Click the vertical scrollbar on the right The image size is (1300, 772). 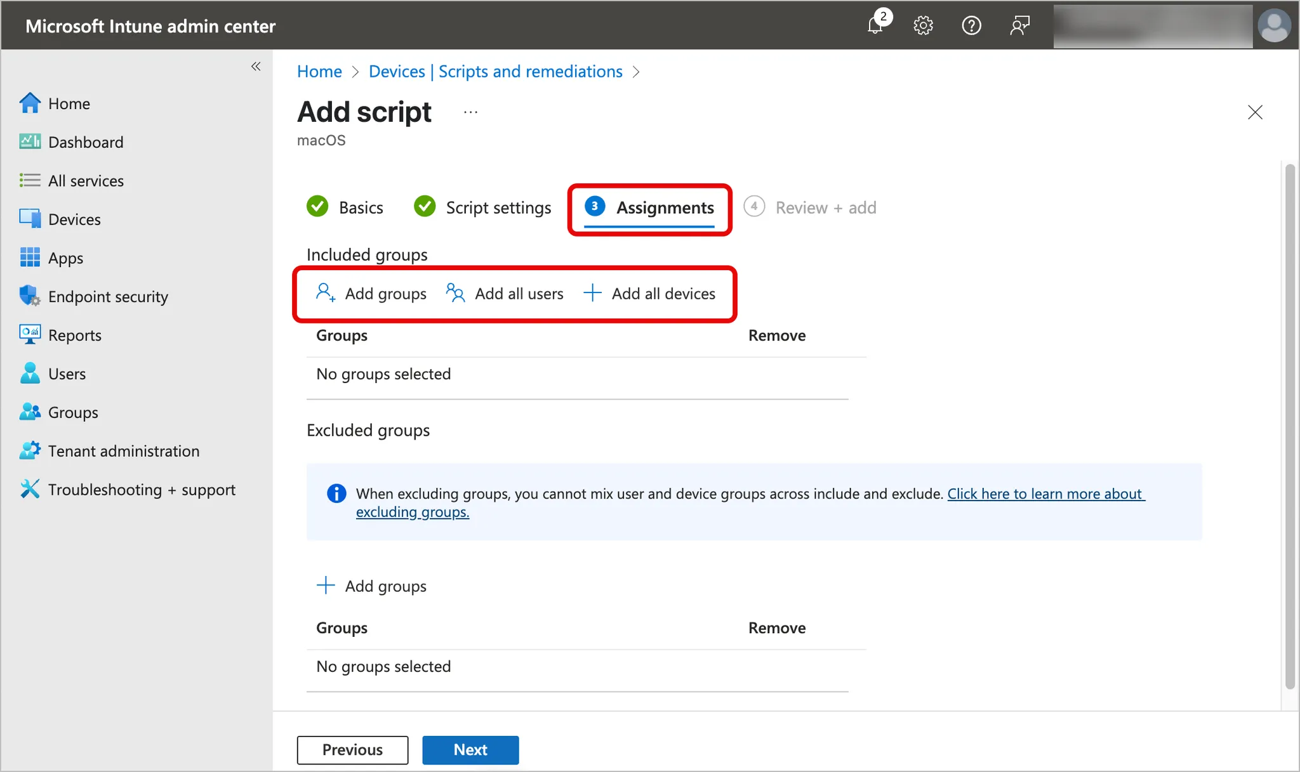click(x=1289, y=425)
